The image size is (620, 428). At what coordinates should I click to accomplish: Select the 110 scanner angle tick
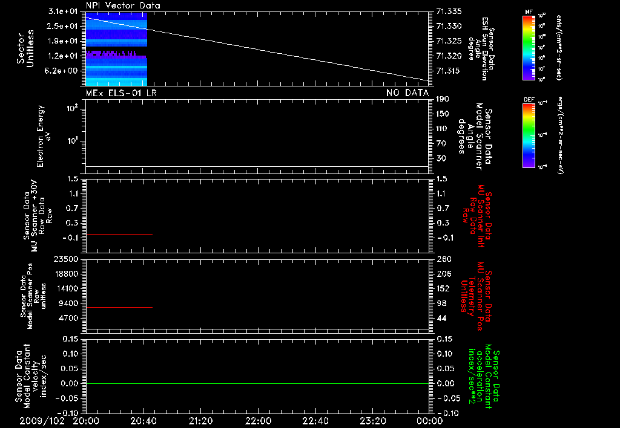443,129
